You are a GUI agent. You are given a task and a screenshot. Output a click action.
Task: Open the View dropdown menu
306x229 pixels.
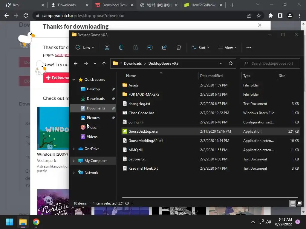[227, 47]
